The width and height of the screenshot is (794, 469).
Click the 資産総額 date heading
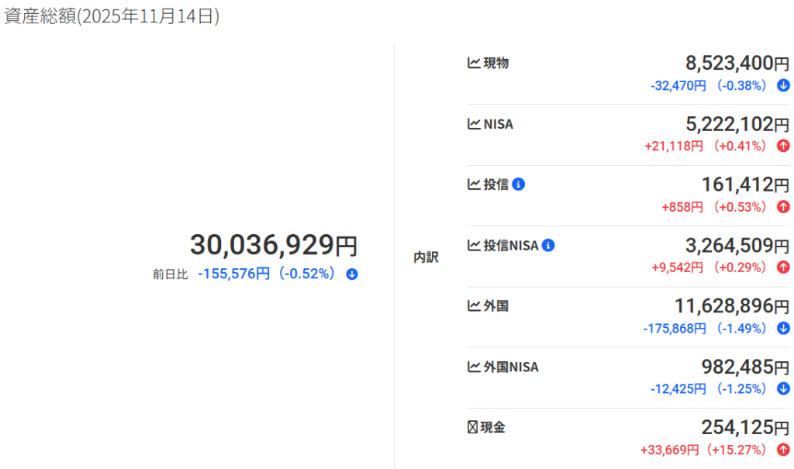click(x=112, y=16)
